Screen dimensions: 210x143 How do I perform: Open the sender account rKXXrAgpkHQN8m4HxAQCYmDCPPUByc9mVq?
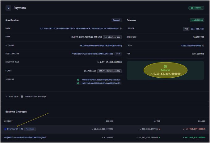coord(101,46)
